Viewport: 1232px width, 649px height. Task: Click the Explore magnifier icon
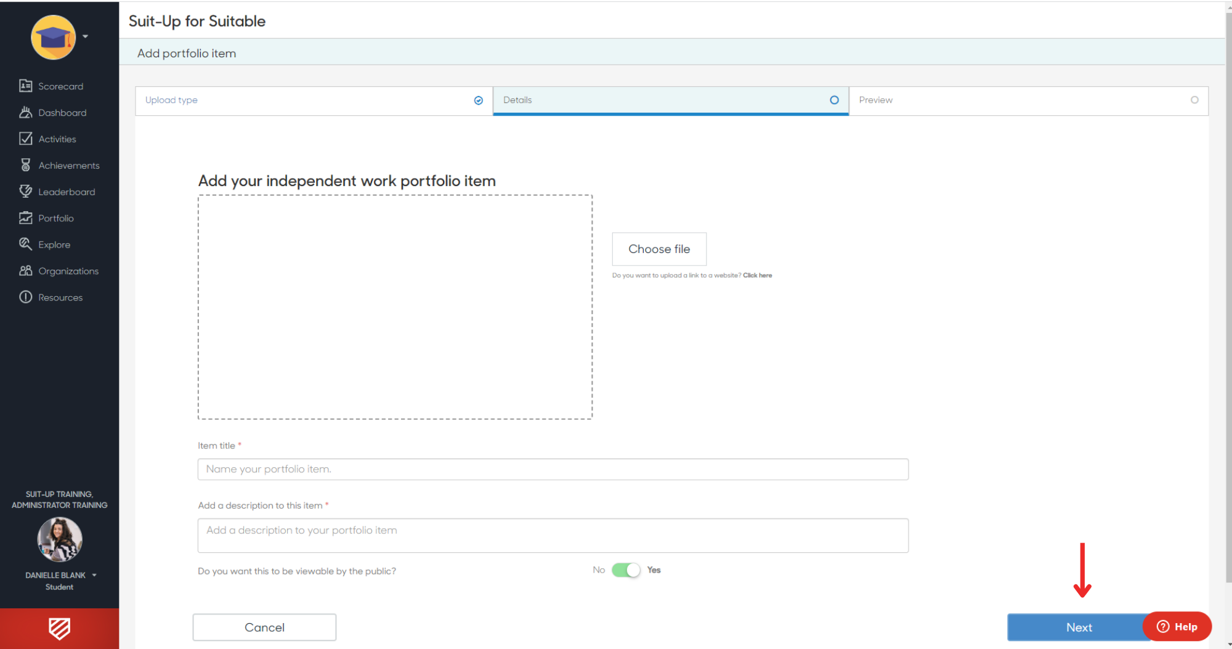[25, 244]
